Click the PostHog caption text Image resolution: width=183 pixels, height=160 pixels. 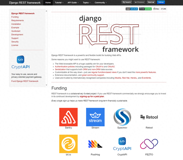coord(95,155)
